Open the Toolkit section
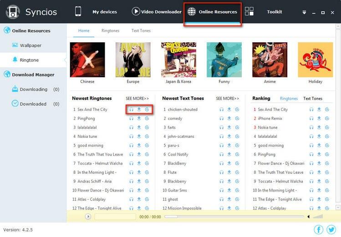 (275, 12)
